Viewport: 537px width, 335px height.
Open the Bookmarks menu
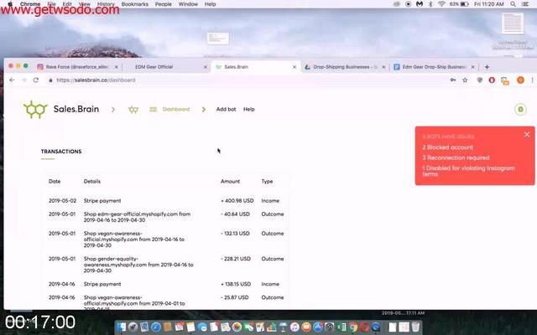click(135, 4)
